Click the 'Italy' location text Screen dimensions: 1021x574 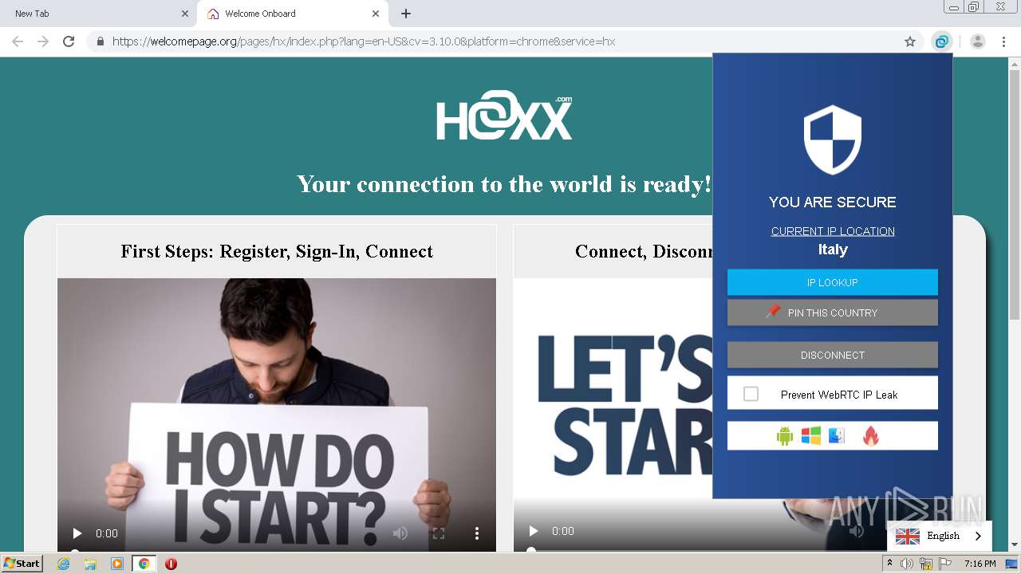pyautogui.click(x=833, y=250)
